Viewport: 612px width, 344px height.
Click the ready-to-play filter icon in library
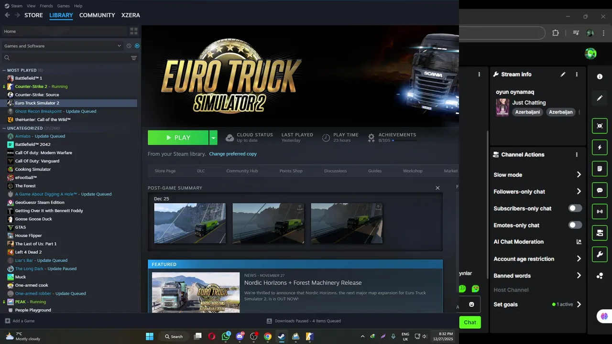point(137,46)
